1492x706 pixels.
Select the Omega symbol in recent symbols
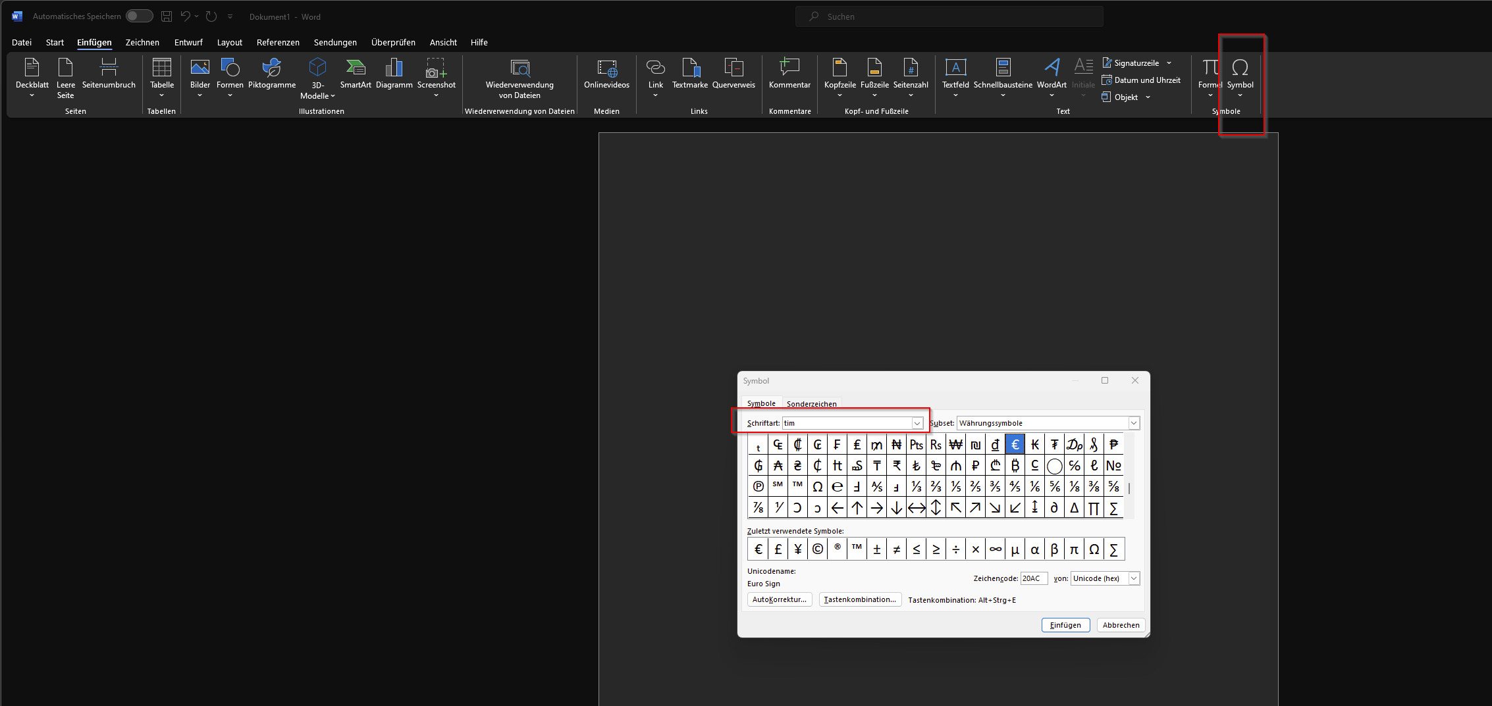pyautogui.click(x=1094, y=549)
